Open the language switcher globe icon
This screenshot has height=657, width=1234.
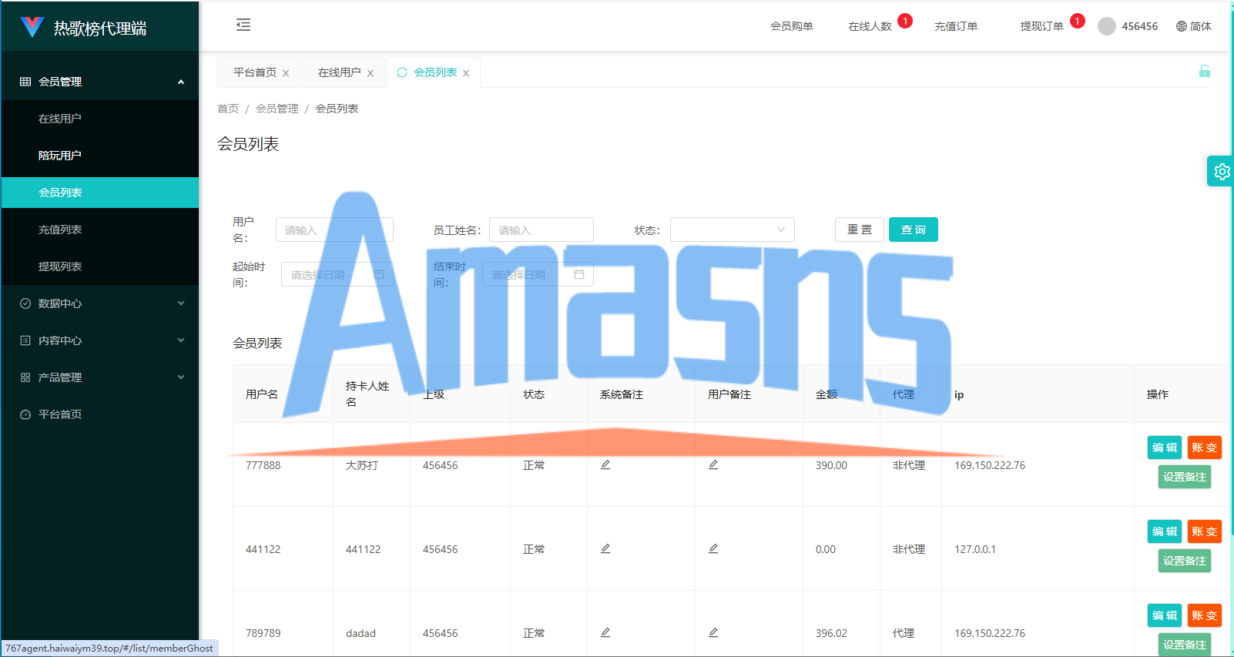[x=1181, y=26]
